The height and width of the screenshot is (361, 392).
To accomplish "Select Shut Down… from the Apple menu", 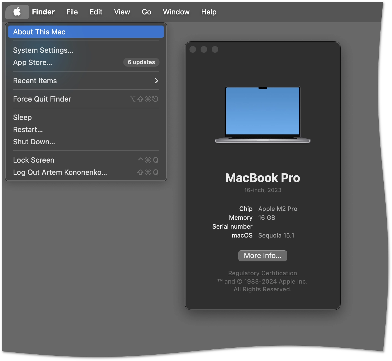I will pos(86,142).
